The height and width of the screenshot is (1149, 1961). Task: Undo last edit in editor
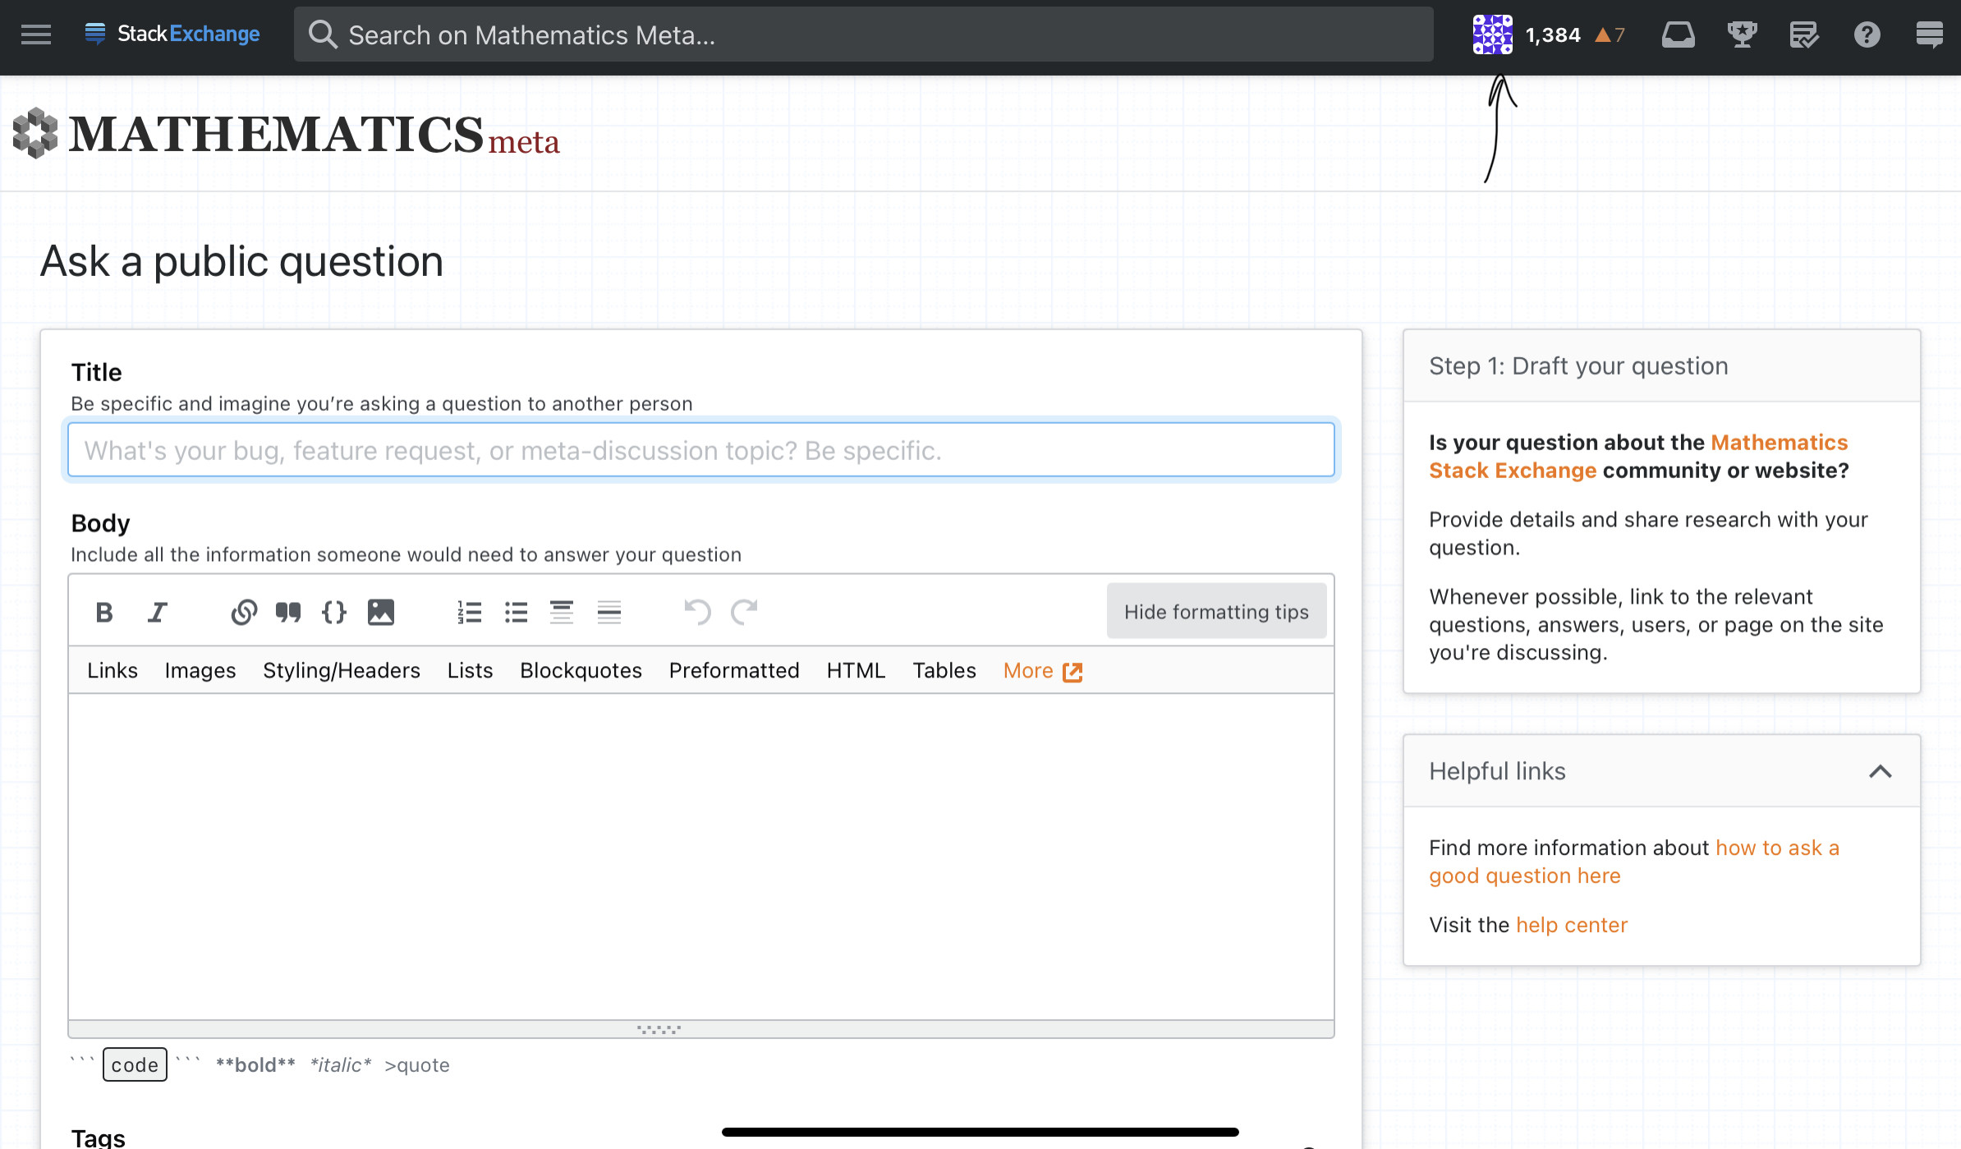click(x=697, y=612)
